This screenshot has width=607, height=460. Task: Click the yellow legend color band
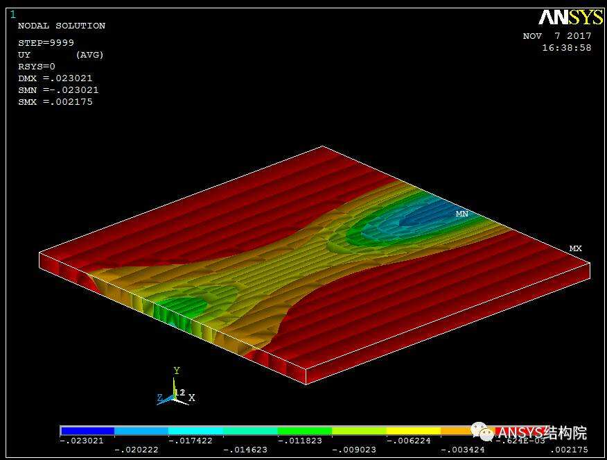[414, 431]
